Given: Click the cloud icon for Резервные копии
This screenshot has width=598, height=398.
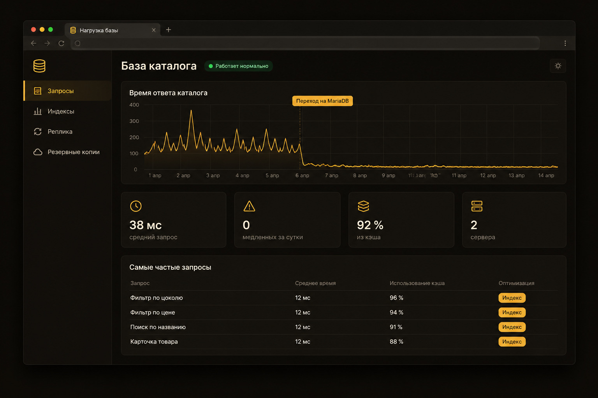Looking at the screenshot, I should [x=38, y=152].
